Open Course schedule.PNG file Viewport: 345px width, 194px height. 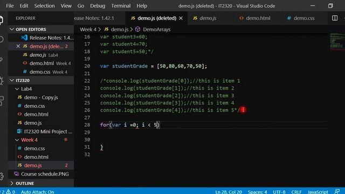coord(41,174)
